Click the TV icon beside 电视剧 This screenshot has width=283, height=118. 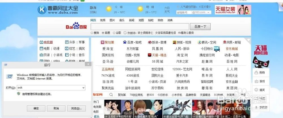point(41,42)
